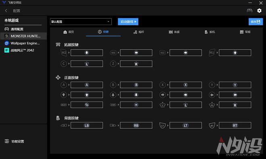Open the mapping box beside M3

185,53
